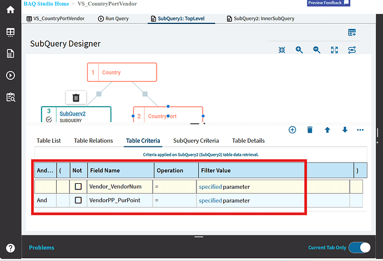Open the more options ellipsis menu
The height and width of the screenshot is (261, 383).
[x=360, y=130]
